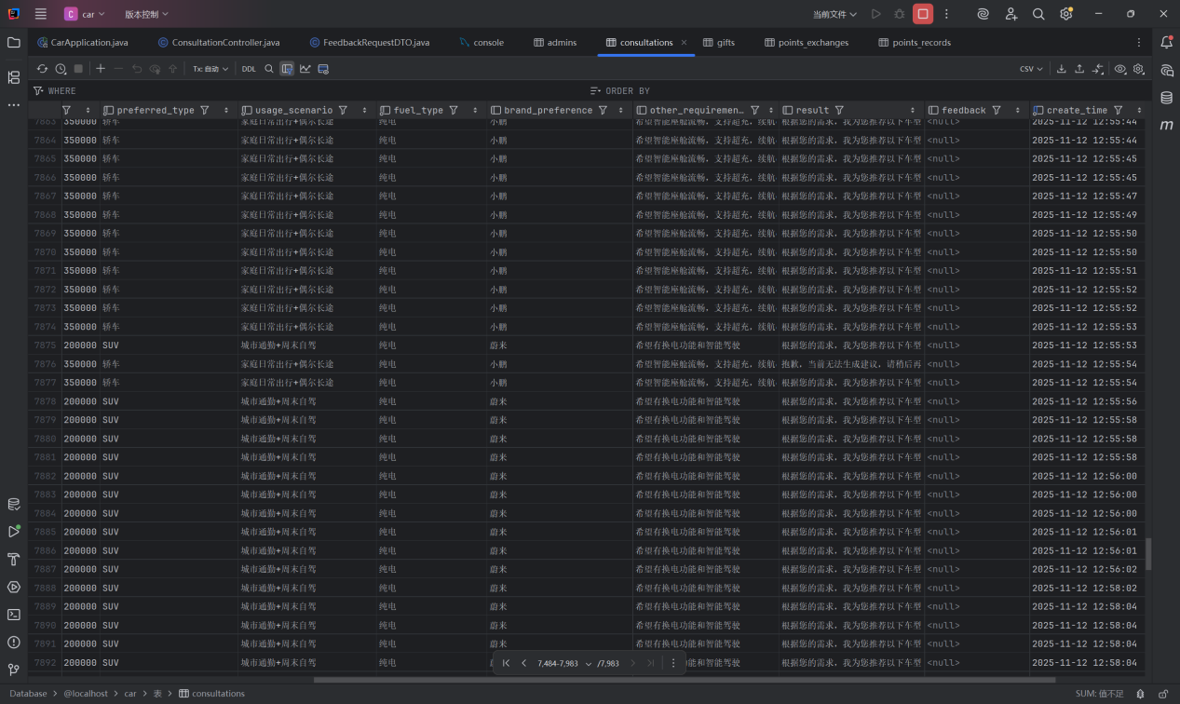Click the export data download icon
This screenshot has width=1180, height=704.
(x=1061, y=69)
